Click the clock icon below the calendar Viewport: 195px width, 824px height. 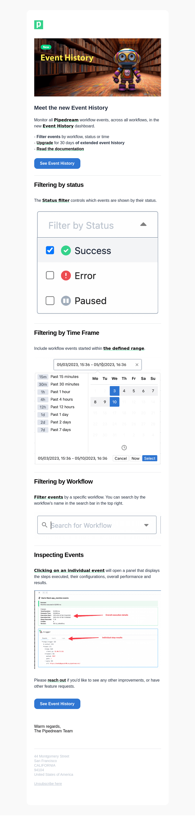click(124, 448)
